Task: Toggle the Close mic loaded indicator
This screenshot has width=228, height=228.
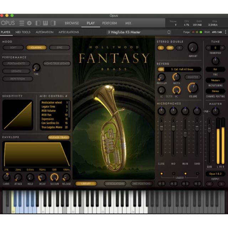Action: 161,173
